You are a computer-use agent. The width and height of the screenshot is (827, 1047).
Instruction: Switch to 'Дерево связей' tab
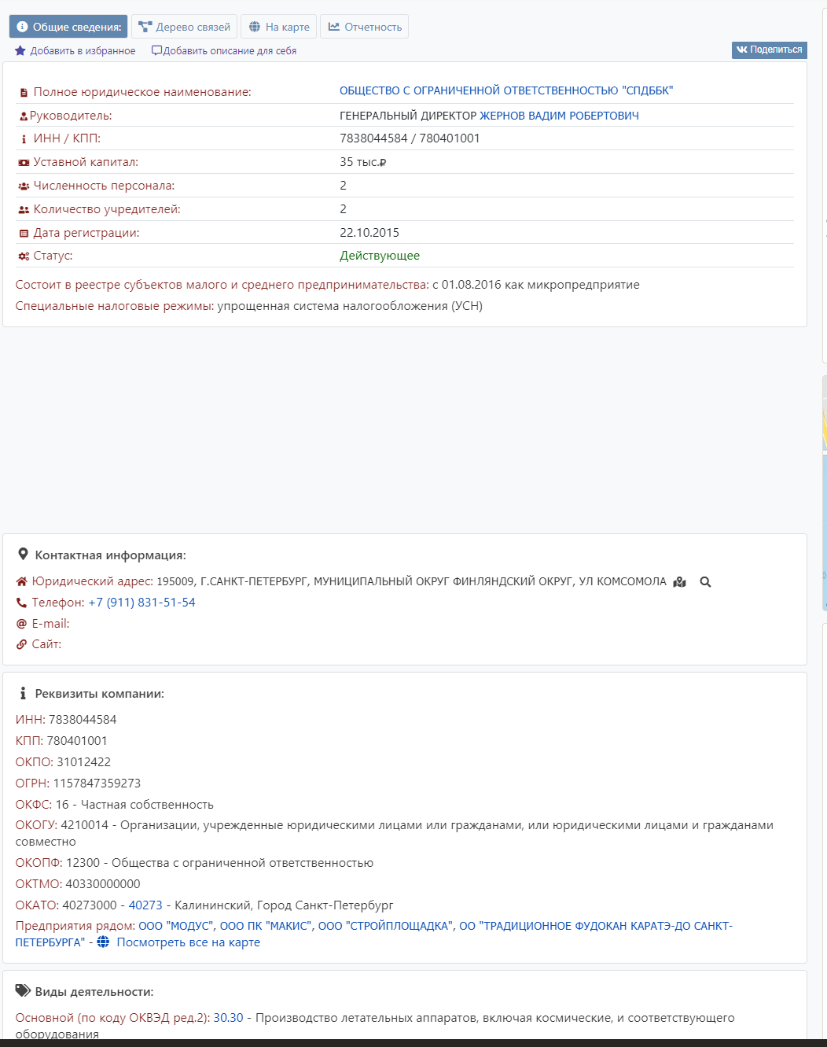tap(185, 27)
